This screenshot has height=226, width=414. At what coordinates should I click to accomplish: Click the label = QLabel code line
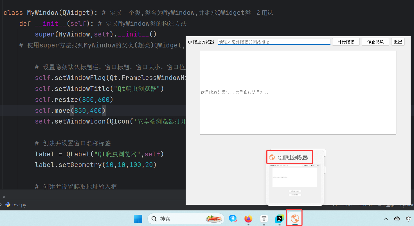99,154
